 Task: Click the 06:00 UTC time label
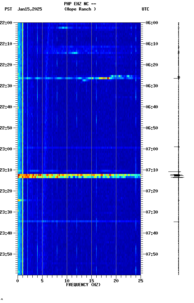pyautogui.click(x=151, y=23)
